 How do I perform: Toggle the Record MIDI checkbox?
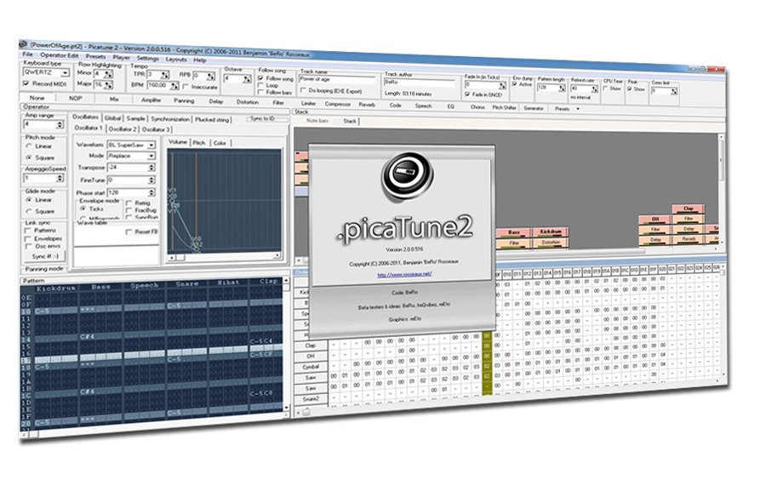[x=26, y=83]
